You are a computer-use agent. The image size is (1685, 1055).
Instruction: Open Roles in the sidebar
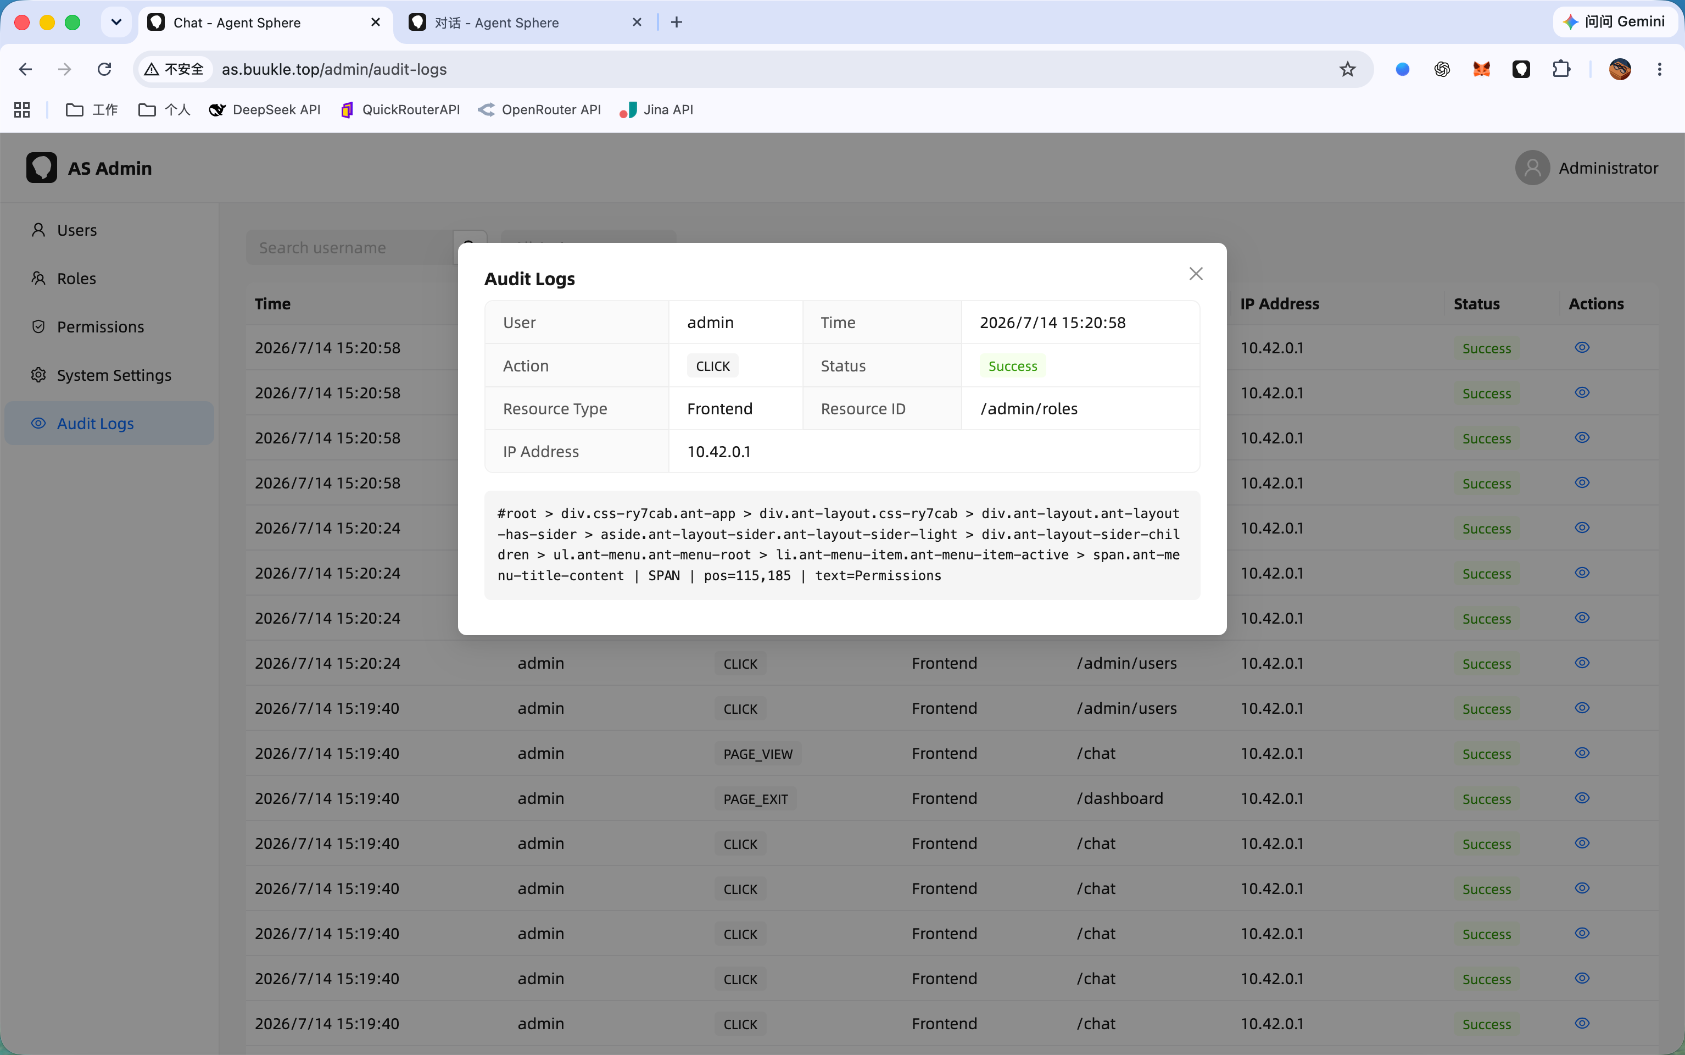click(x=109, y=279)
